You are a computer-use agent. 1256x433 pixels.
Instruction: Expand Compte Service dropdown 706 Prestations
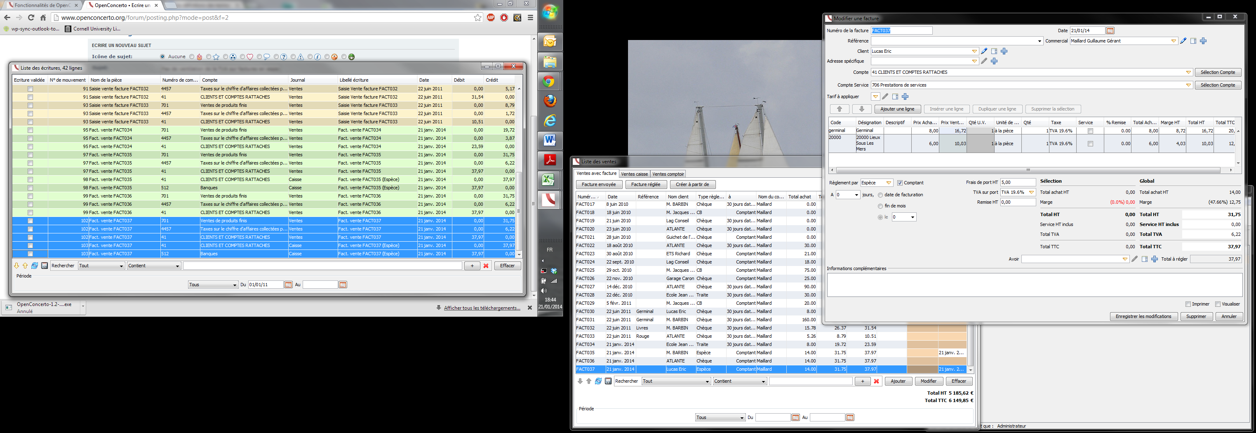(1188, 85)
